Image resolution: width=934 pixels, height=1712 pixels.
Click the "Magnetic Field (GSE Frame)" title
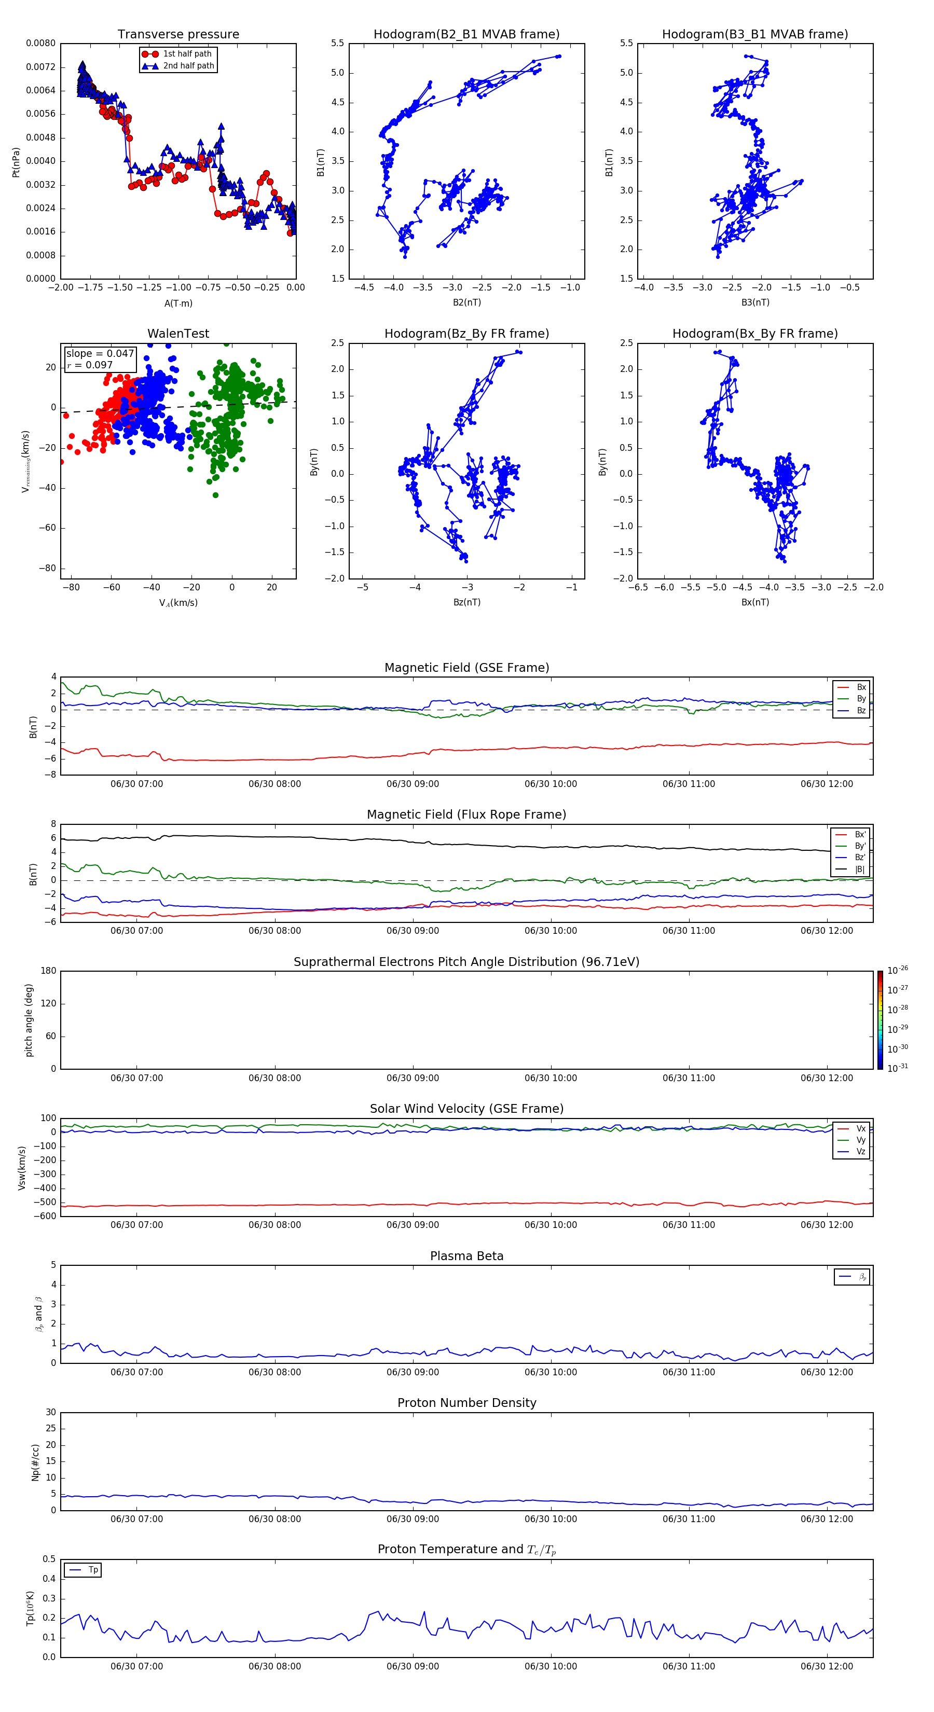pyautogui.click(x=466, y=668)
